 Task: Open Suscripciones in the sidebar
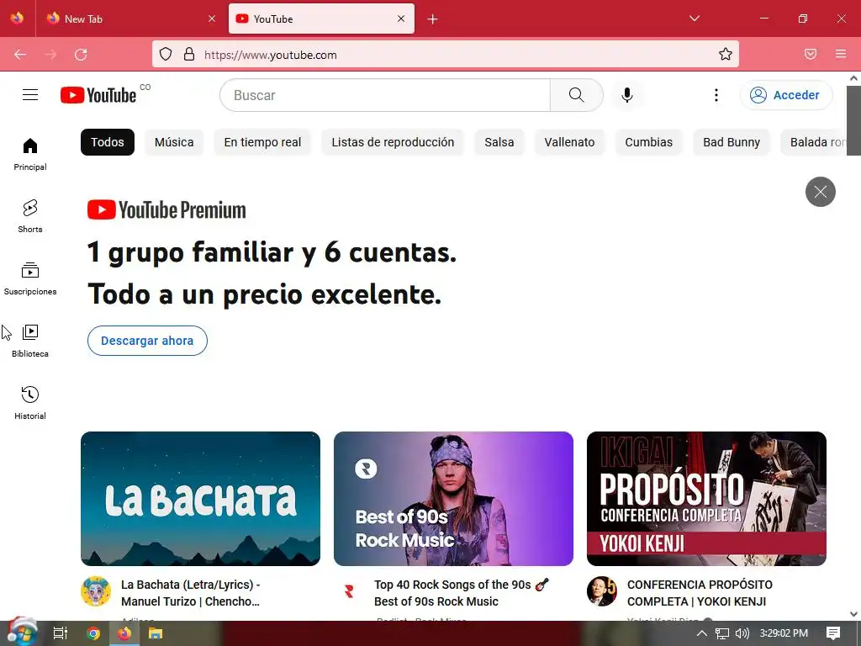[30, 278]
